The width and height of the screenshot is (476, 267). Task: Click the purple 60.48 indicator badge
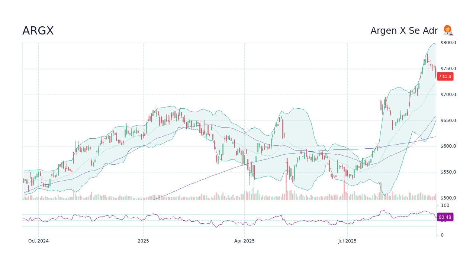[x=445, y=217]
